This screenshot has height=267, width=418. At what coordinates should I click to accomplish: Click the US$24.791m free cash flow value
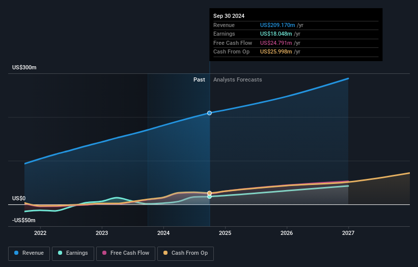276,43
